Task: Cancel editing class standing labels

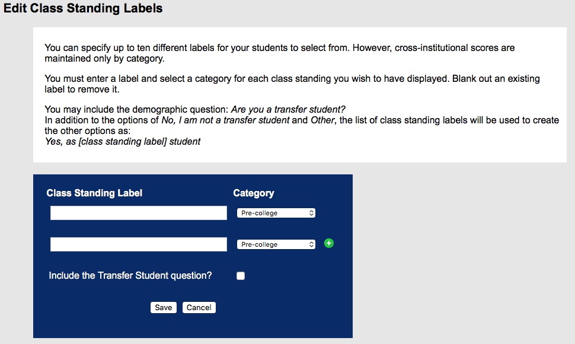Action: (199, 307)
